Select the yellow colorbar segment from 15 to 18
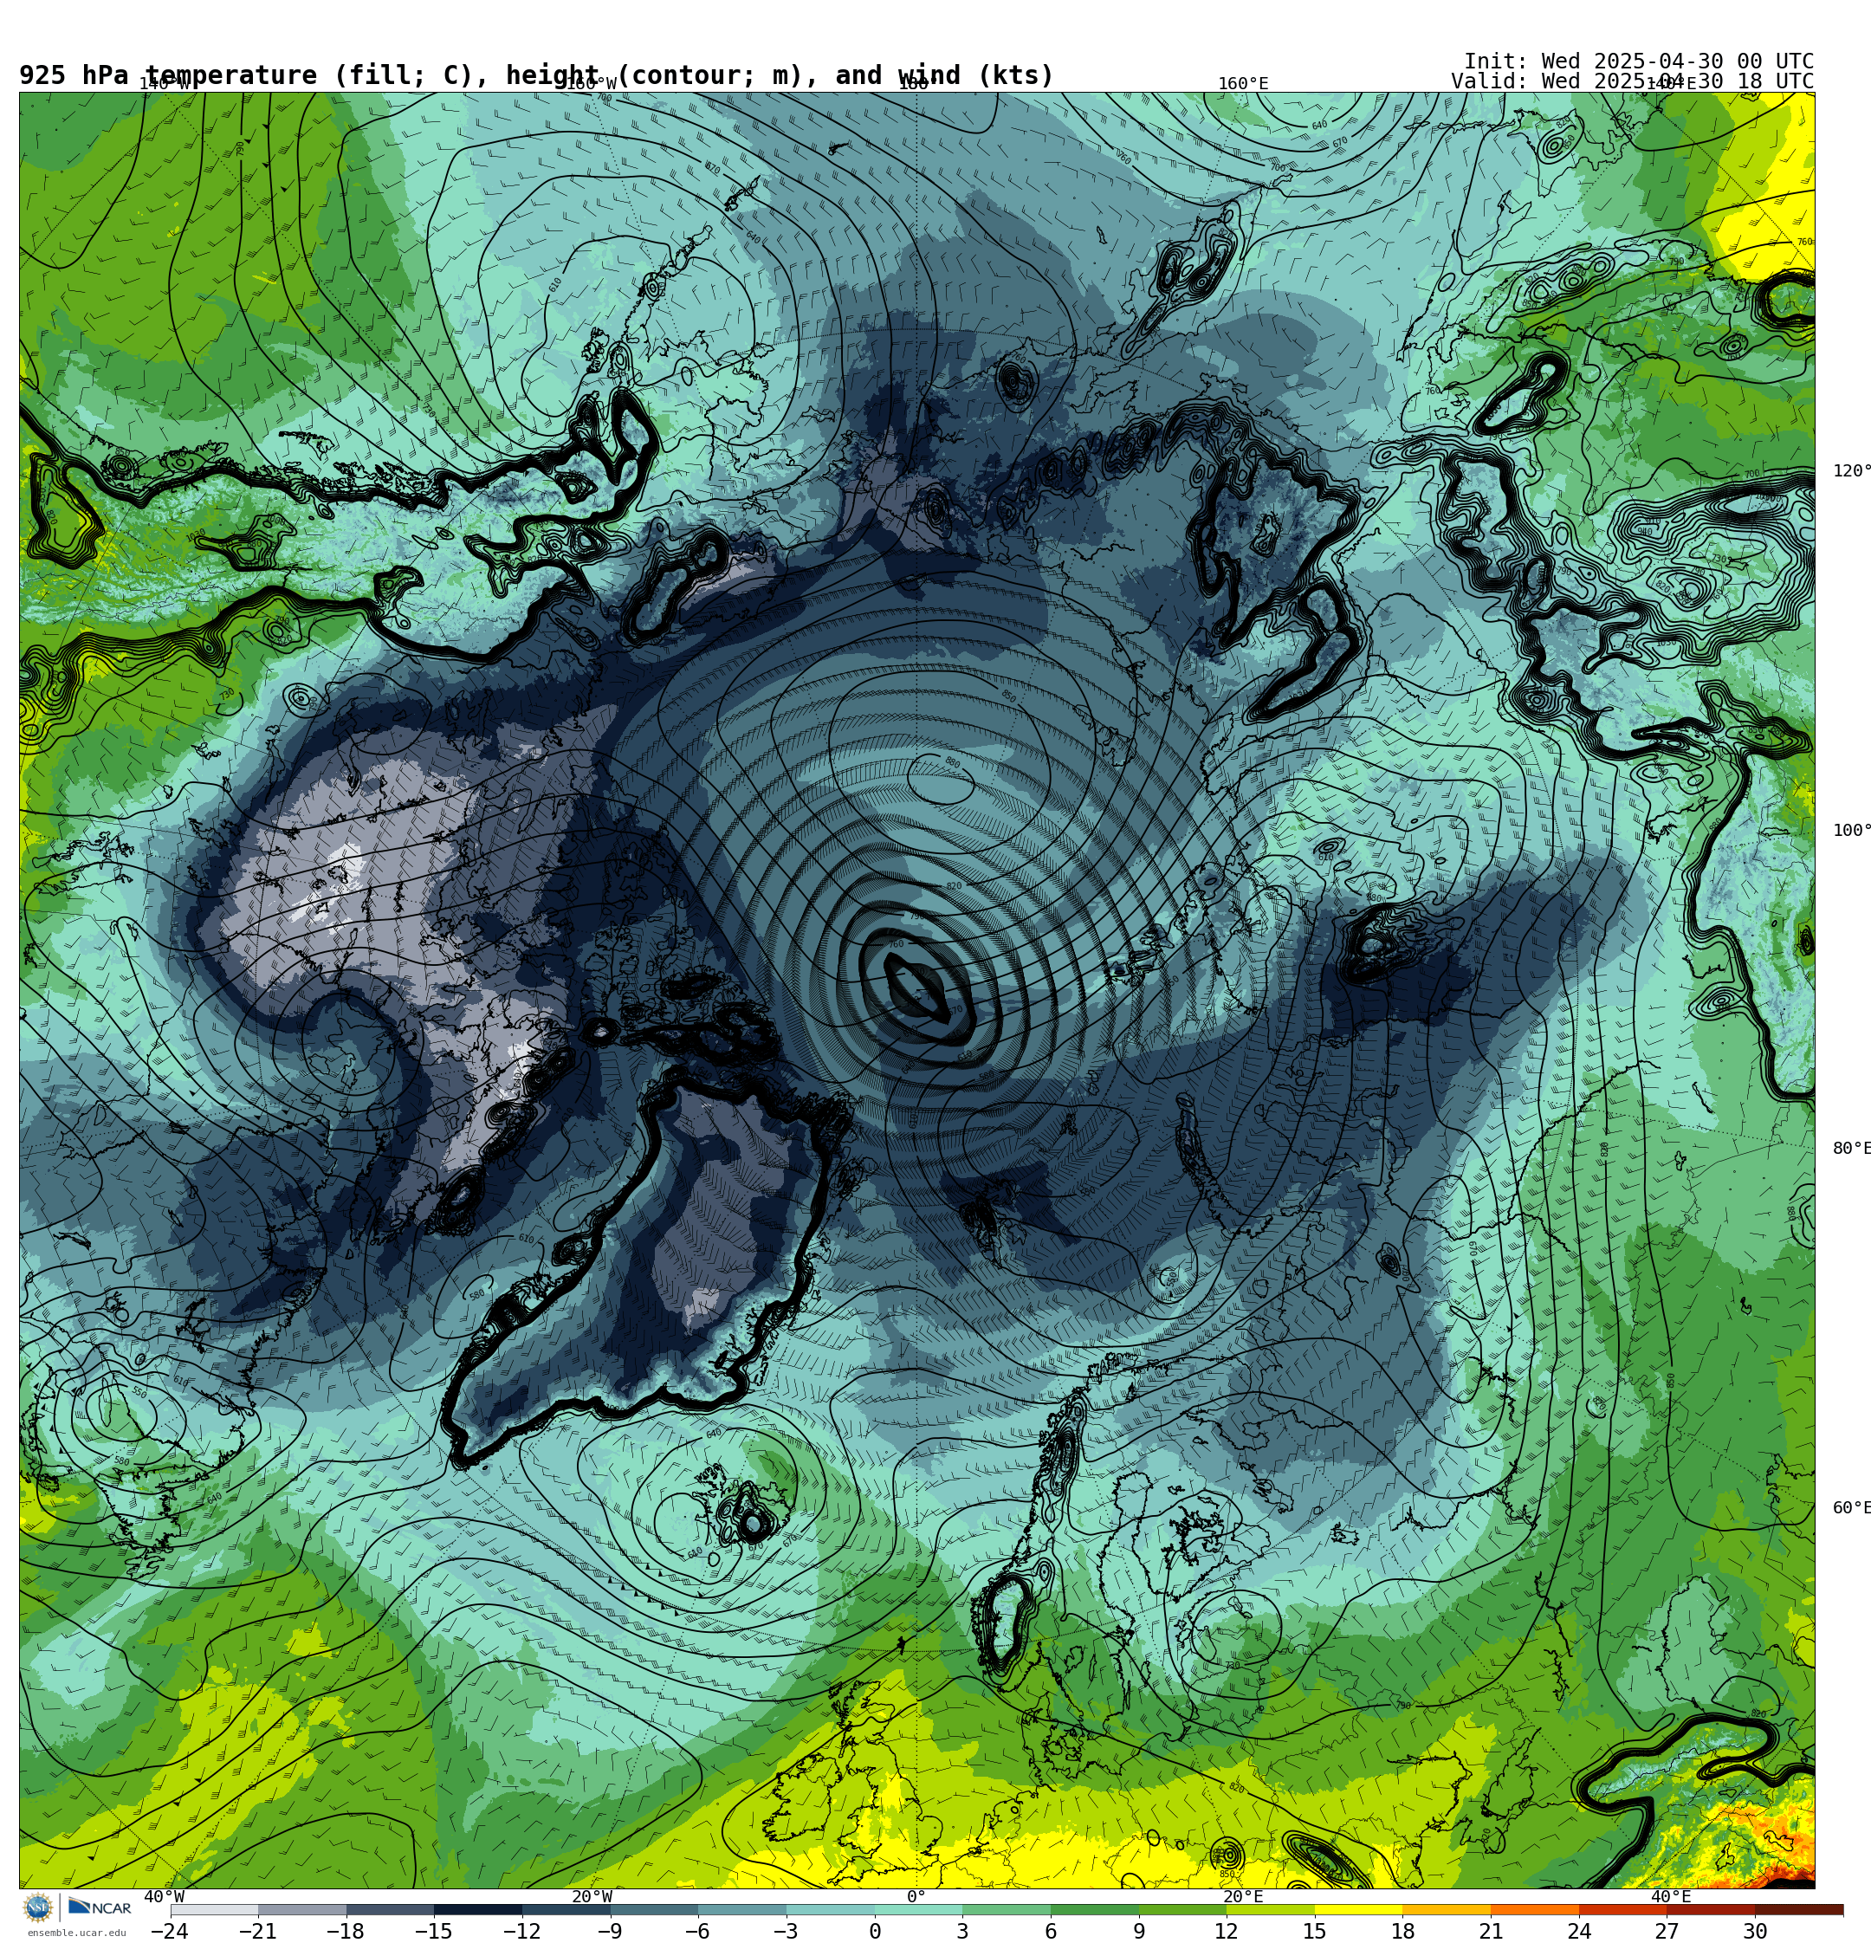Screen dimensions: 1871x1943 pos(1358,1909)
